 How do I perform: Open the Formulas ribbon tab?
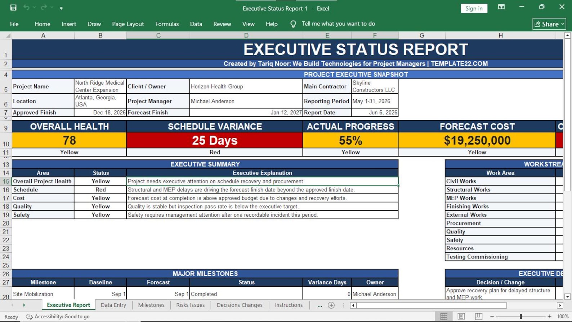[167, 24]
